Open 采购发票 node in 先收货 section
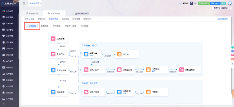This screenshot has width=234, height=107. click(125, 92)
